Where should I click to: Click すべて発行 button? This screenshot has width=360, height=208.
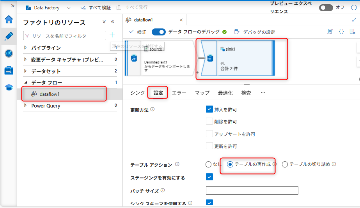[132, 7]
